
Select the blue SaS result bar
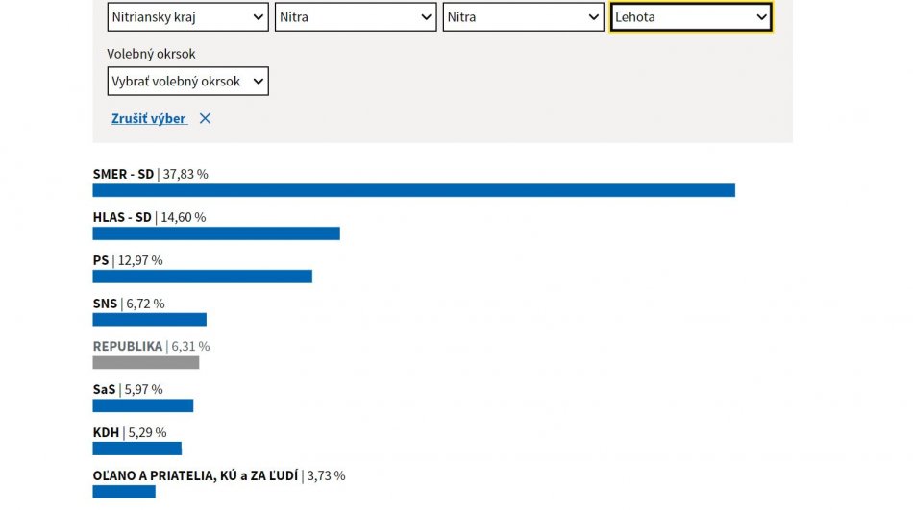pos(142,405)
